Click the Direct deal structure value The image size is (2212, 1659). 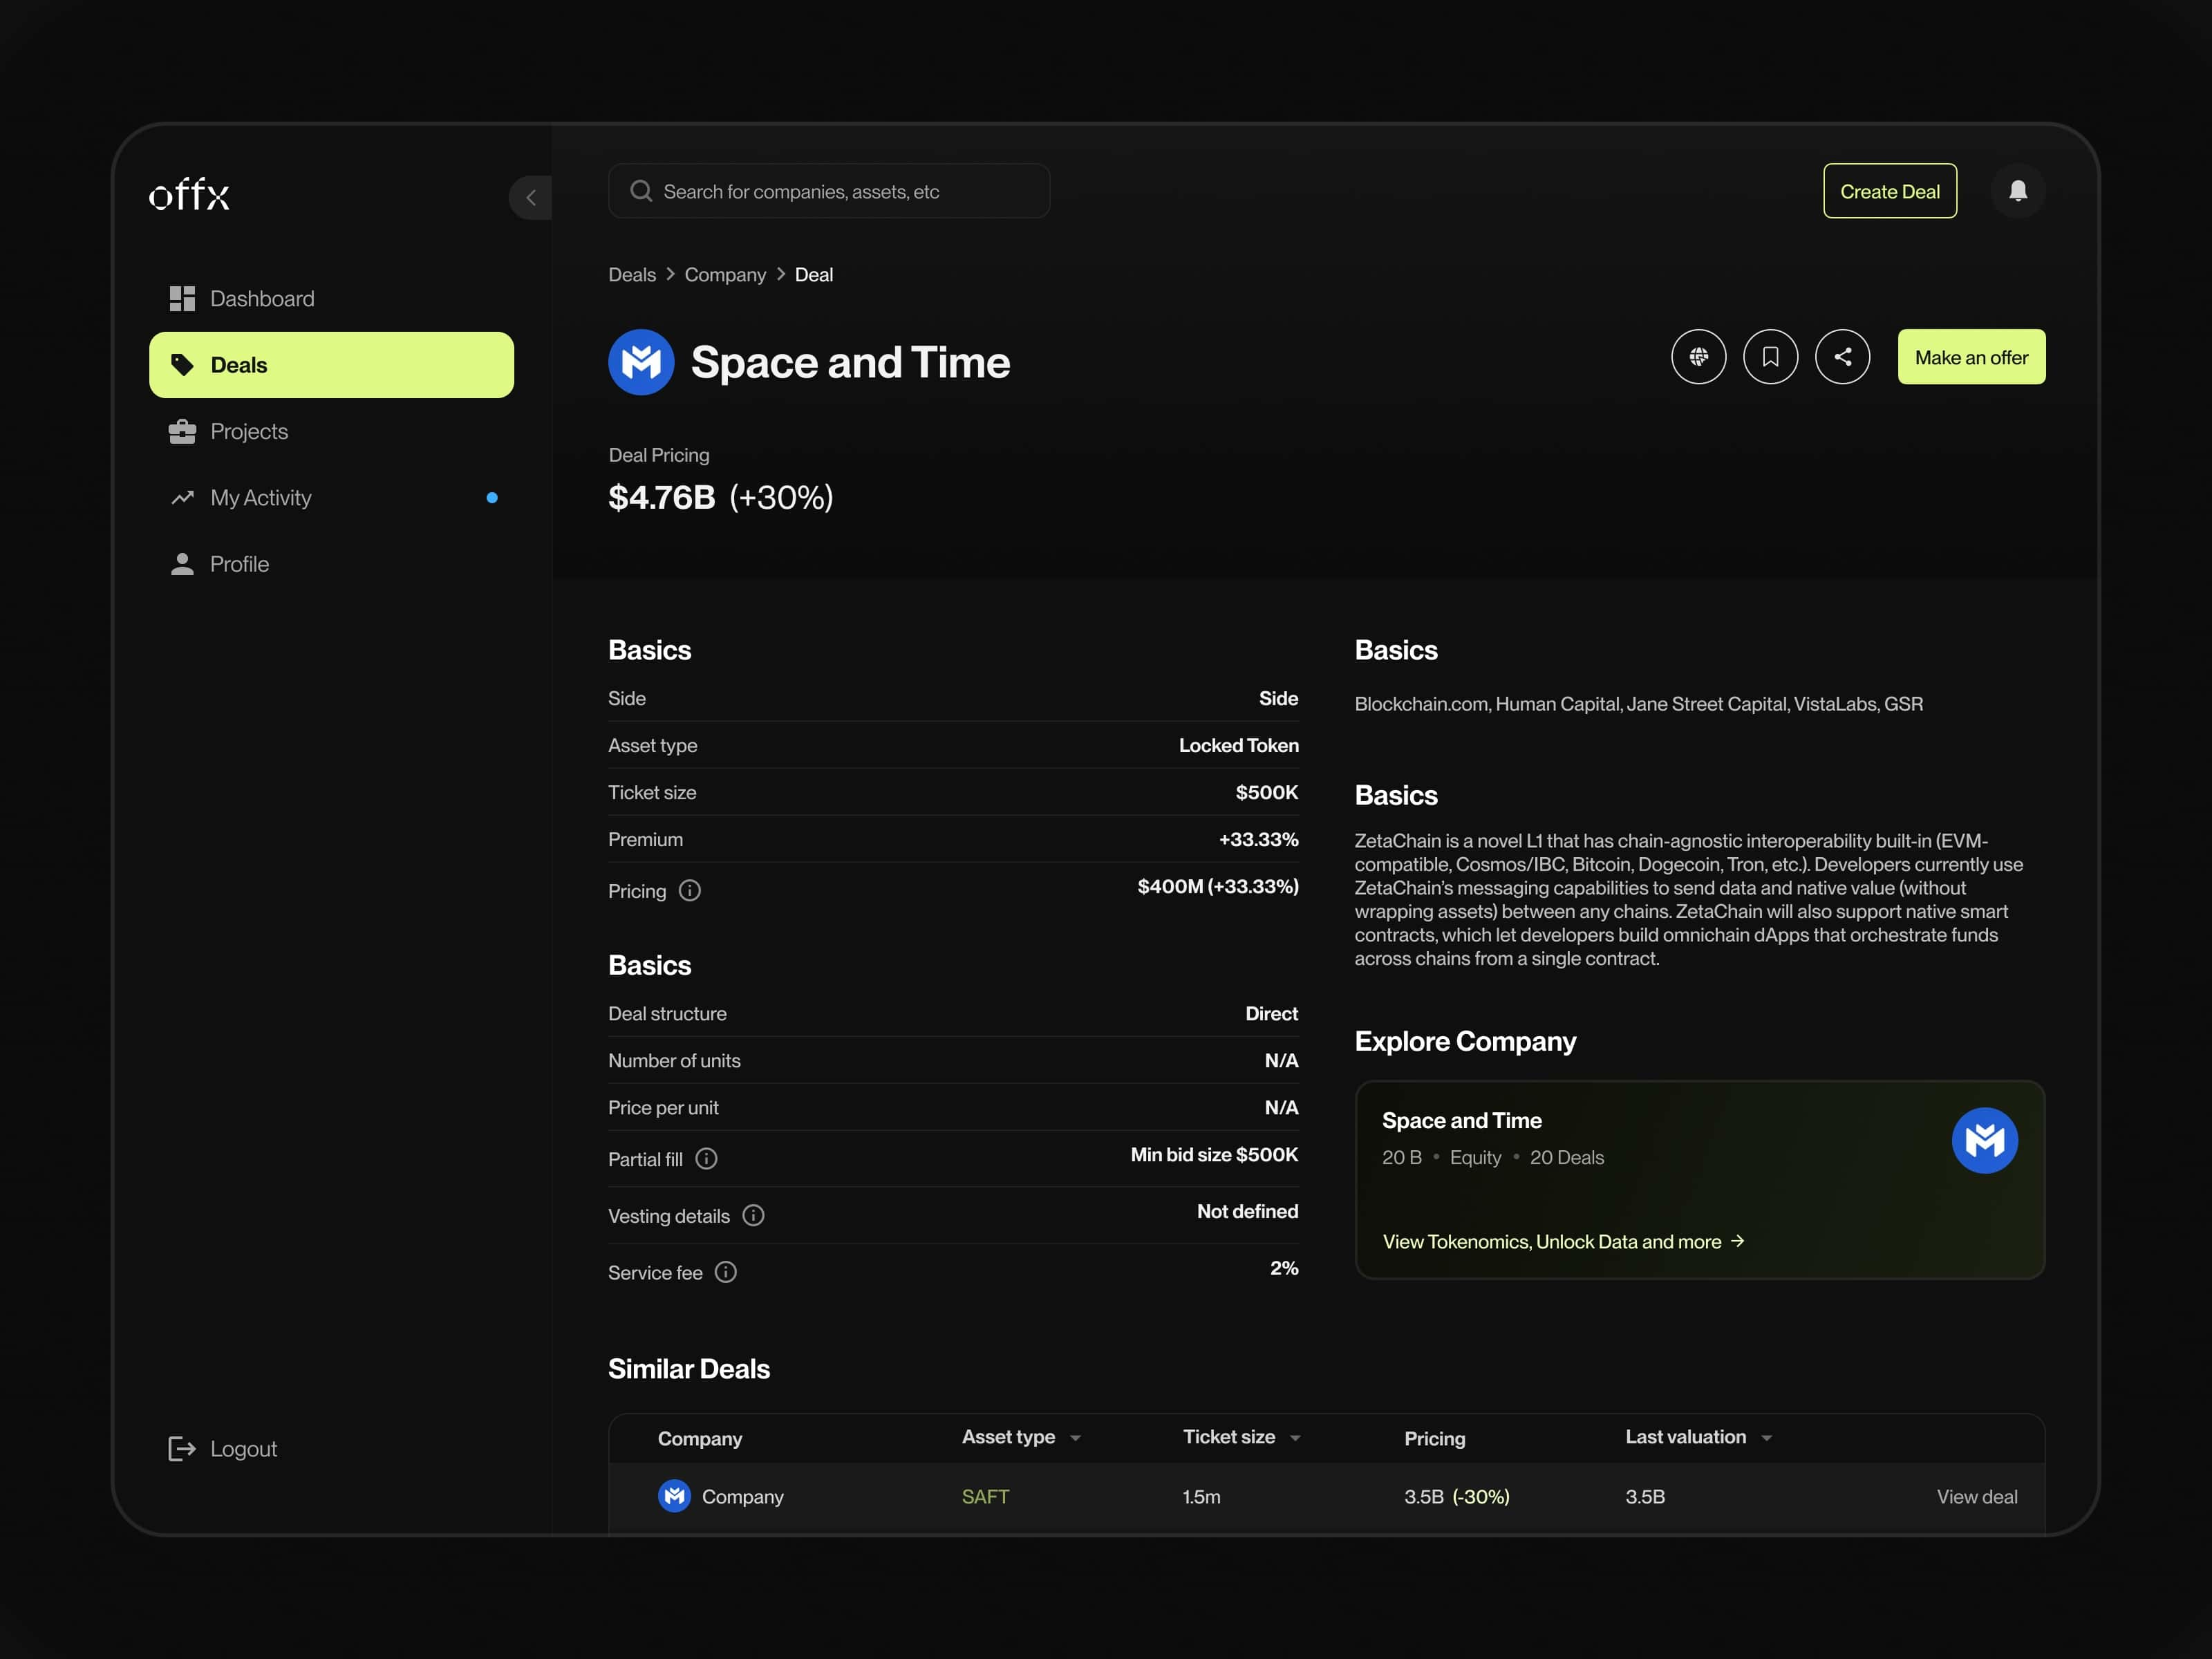(1271, 1013)
